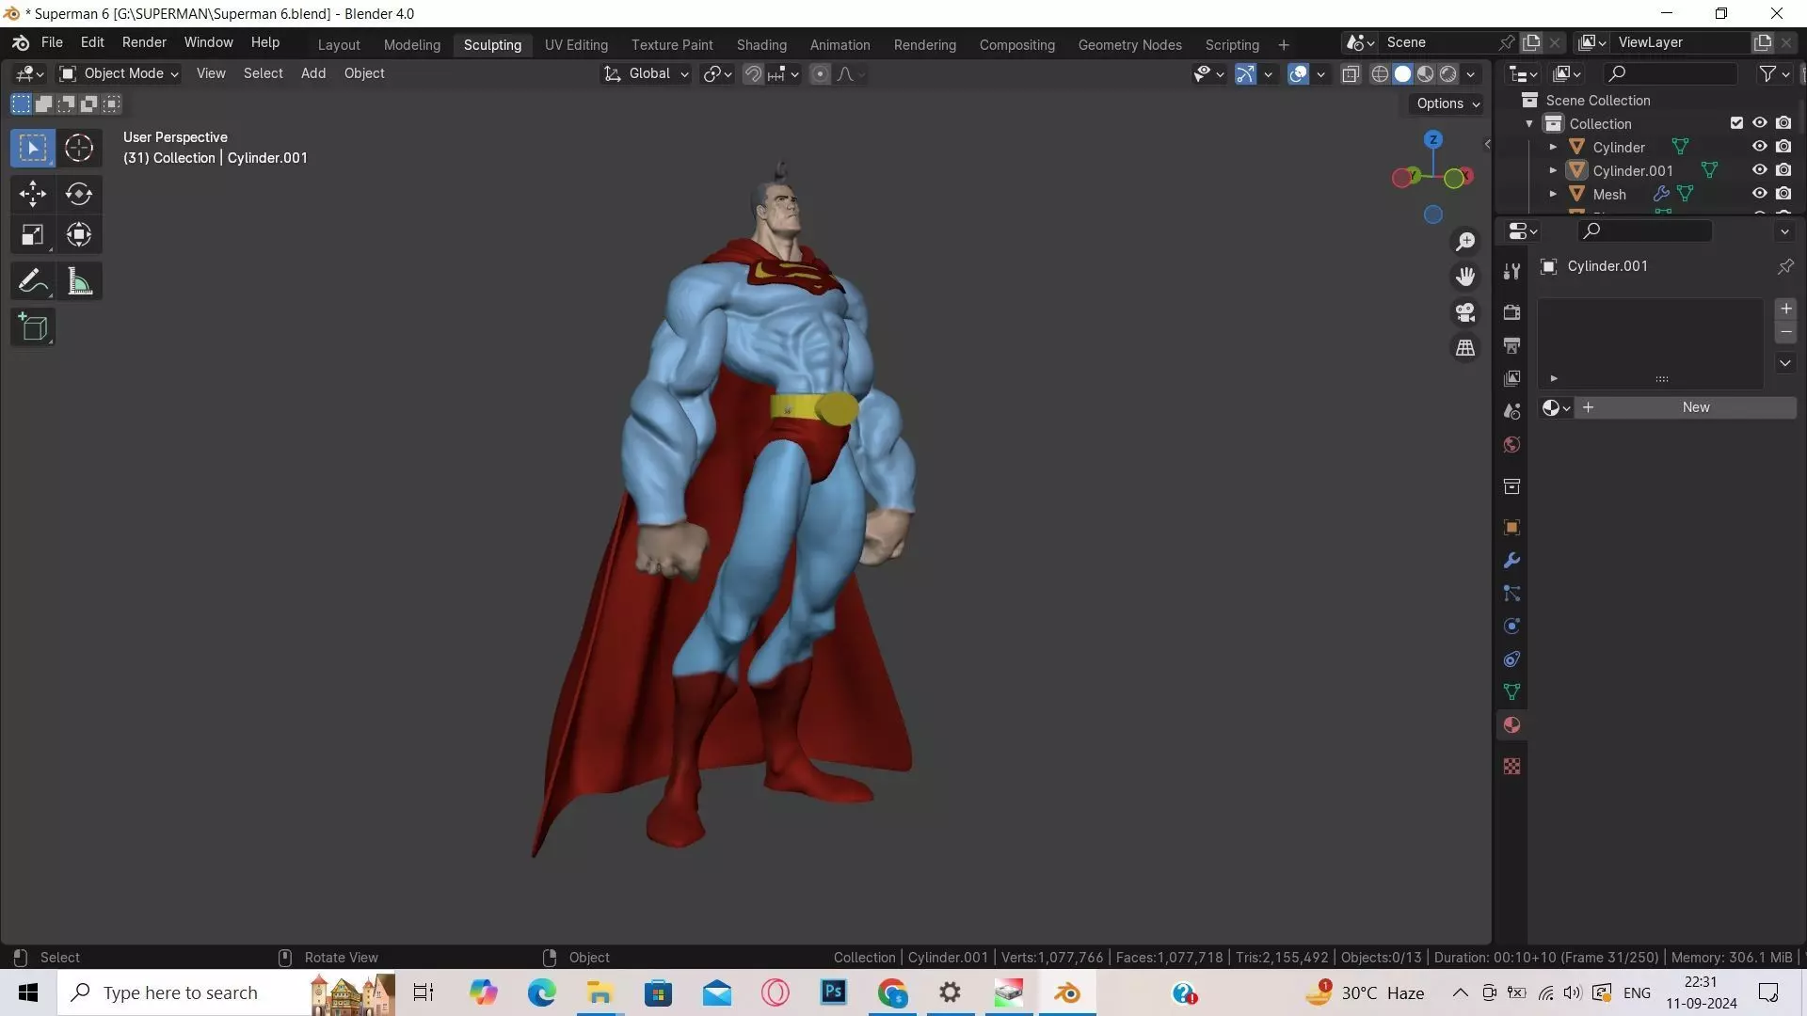Open the Object Data mesh tab
This screenshot has width=1807, height=1016.
[x=1511, y=691]
